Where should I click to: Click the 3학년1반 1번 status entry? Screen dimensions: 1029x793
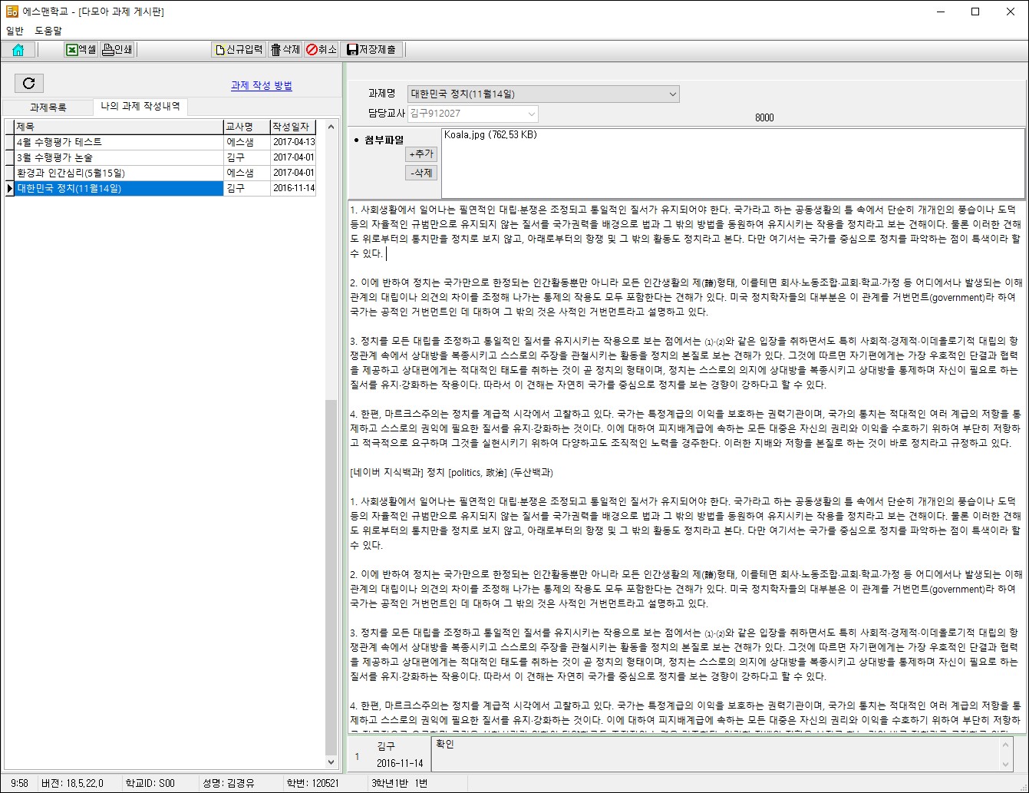pos(400,783)
